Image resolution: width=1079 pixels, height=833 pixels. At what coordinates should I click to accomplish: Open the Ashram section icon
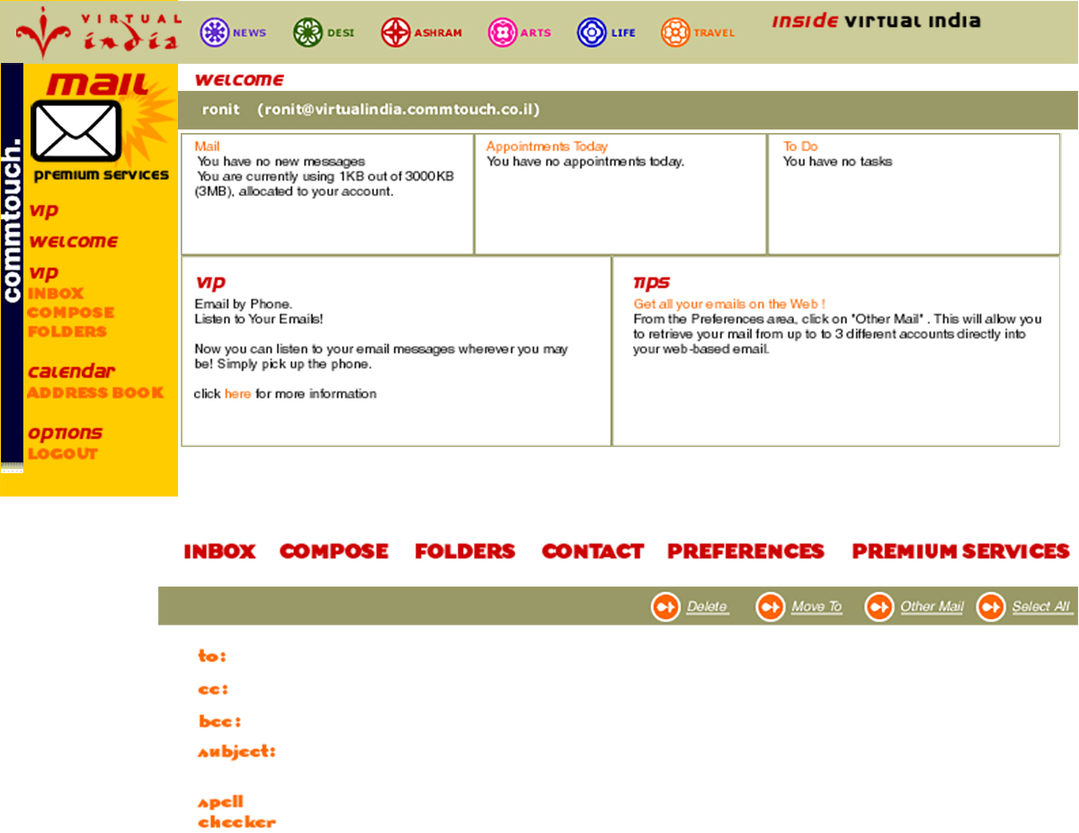[396, 32]
